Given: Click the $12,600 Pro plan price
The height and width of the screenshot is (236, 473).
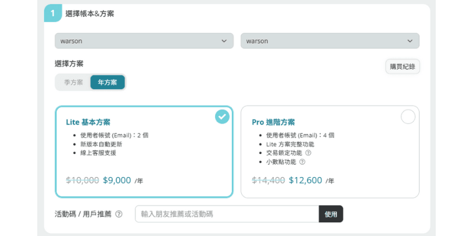Looking at the screenshot, I should coord(305,181).
